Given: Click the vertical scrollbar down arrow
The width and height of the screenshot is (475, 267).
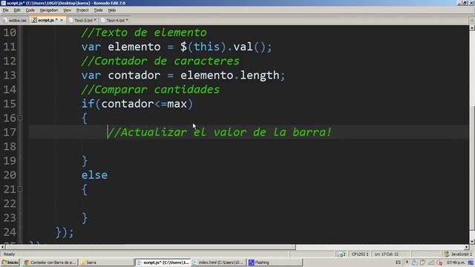Looking at the screenshot, I should 472,241.
